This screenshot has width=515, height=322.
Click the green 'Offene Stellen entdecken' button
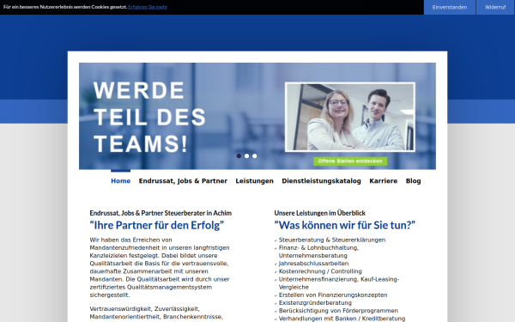click(x=350, y=161)
